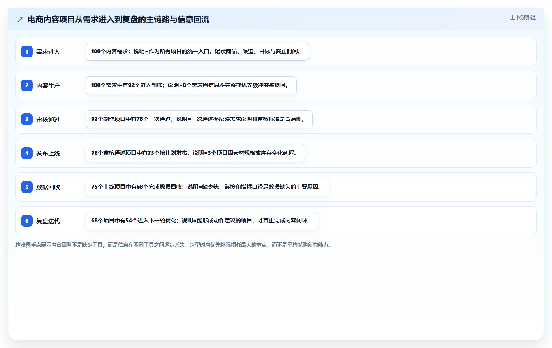Viewport: 552px width, 348px height.
Task: Click the 审核通过 step label
Action: pos(48,119)
